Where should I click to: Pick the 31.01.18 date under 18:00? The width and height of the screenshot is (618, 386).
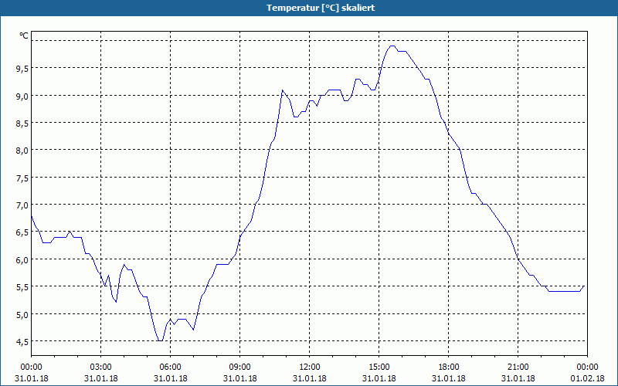[x=449, y=378]
